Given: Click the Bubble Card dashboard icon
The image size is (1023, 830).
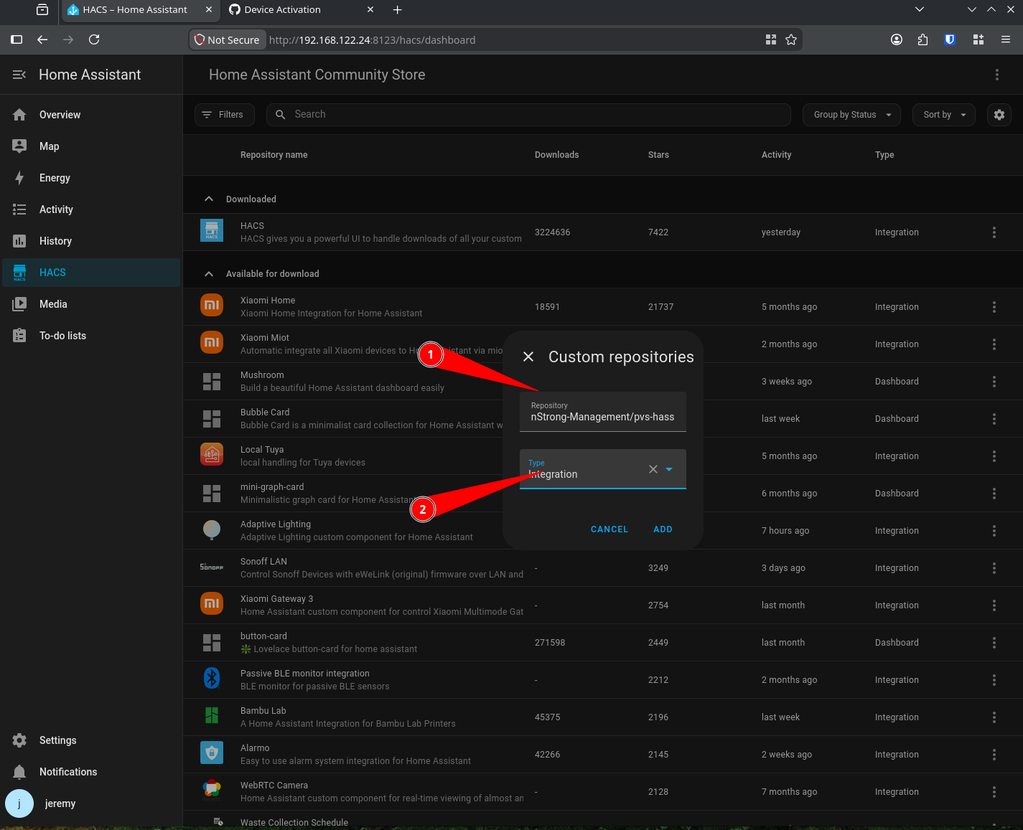Looking at the screenshot, I should [x=212, y=419].
